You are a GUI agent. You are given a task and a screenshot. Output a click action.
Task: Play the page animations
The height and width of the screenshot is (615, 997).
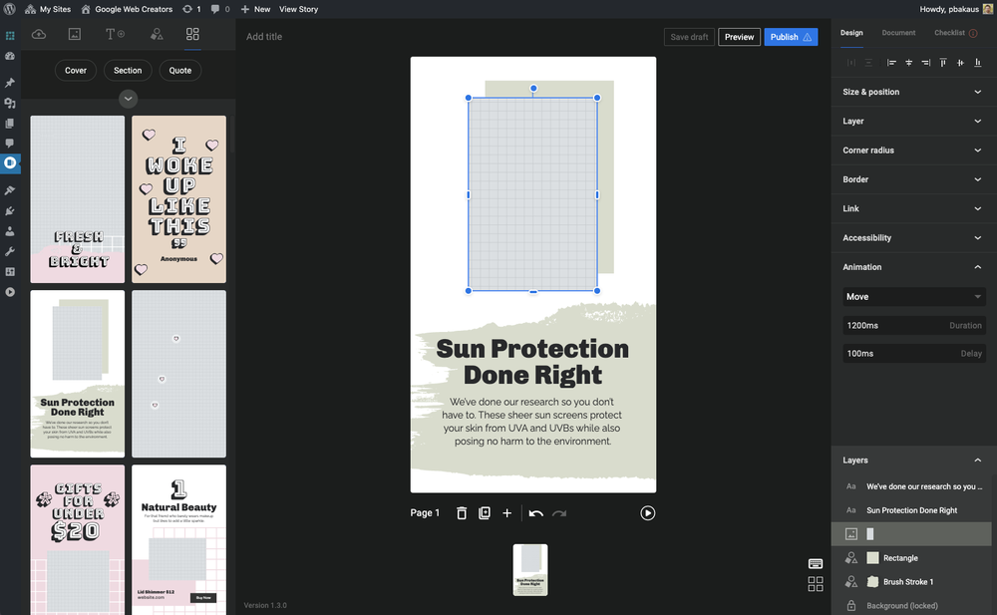tap(648, 513)
